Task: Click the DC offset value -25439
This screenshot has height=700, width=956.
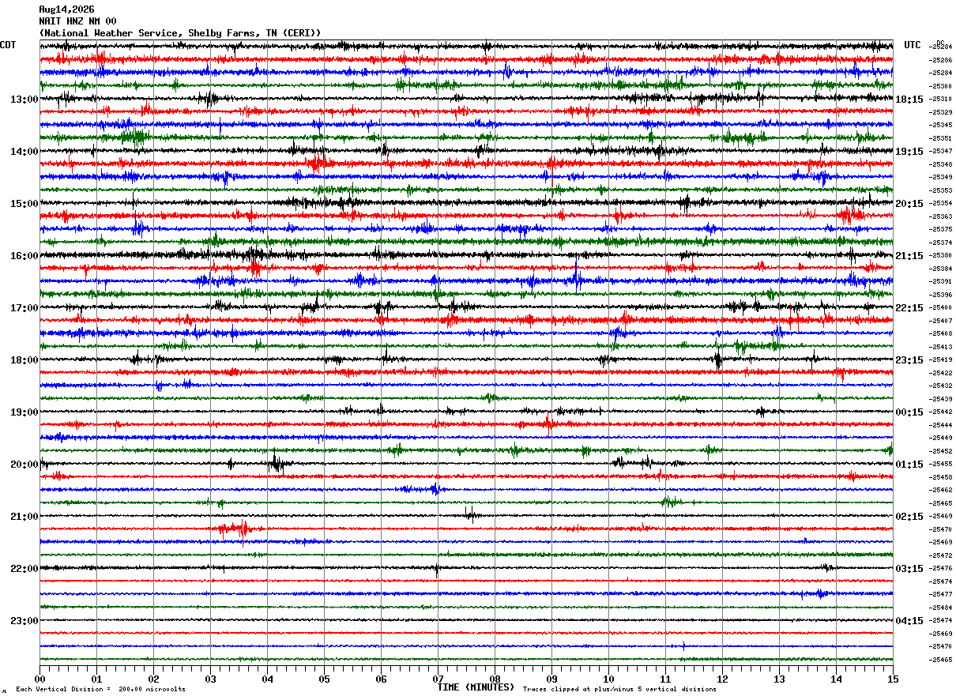Action: click(x=940, y=399)
